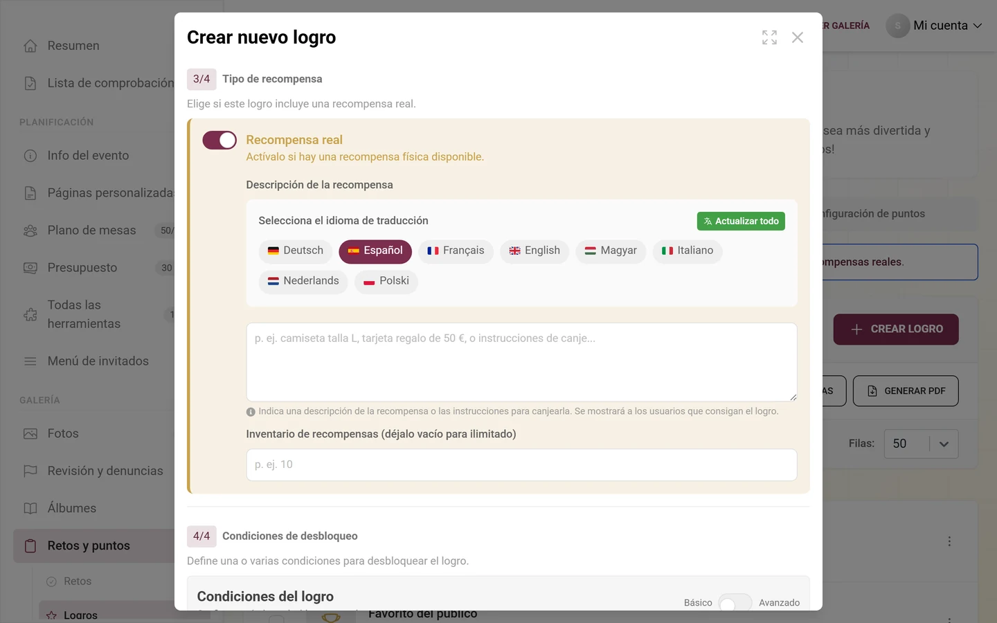Viewport: 997px width, 623px height.
Task: Click the Info del evento info icon
Action: click(x=30, y=156)
